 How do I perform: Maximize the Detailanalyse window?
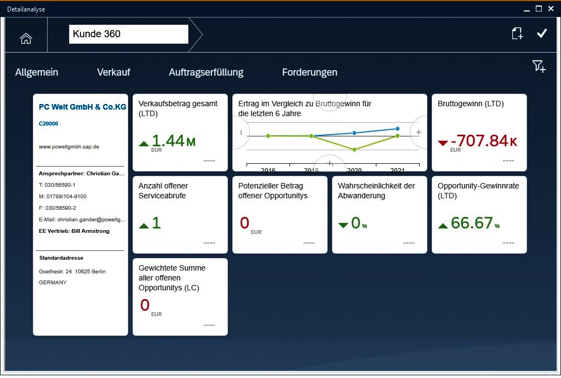coord(539,9)
